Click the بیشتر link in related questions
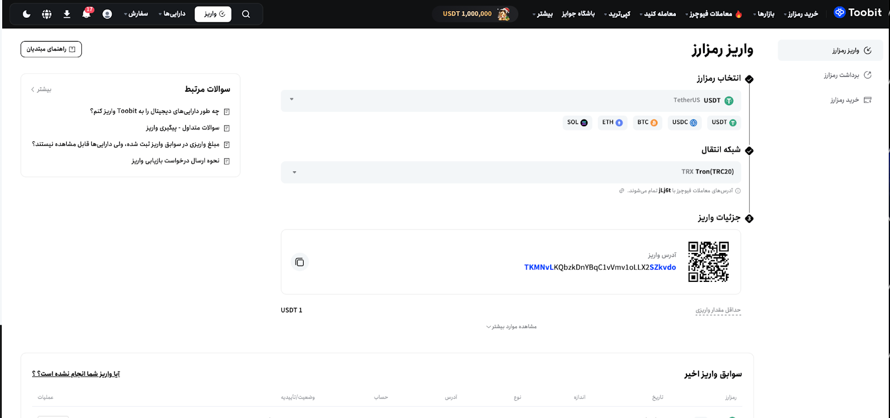The height and width of the screenshot is (418, 890). [41, 89]
